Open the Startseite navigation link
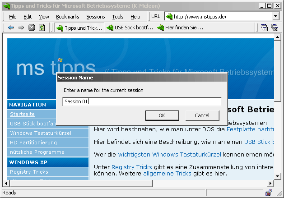Screen dimensions: 284x198 pos(22,114)
